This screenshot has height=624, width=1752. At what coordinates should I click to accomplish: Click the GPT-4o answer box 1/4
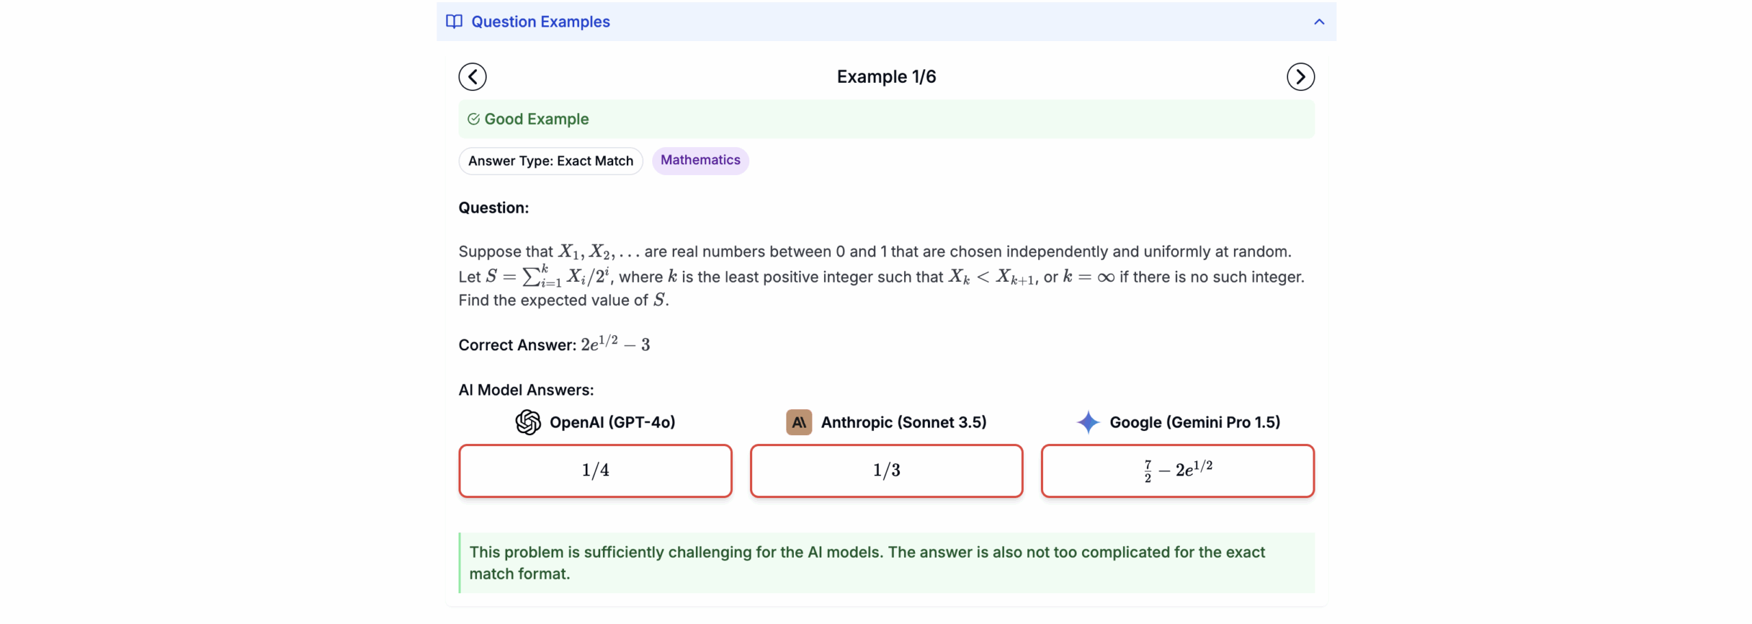tap(595, 471)
